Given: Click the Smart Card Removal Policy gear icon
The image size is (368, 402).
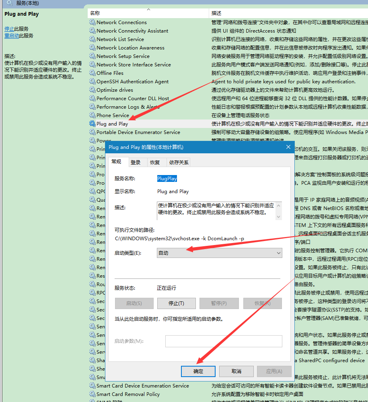Looking at the screenshot, I should pyautogui.click(x=92, y=394).
